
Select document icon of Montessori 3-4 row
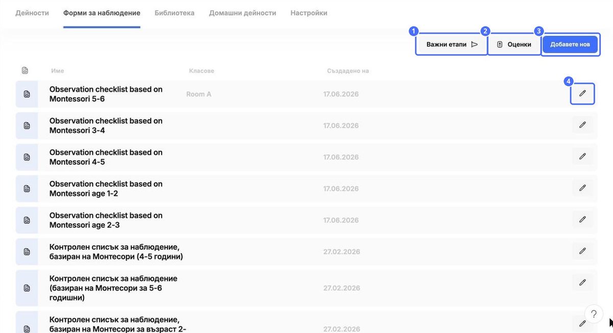pos(27,126)
